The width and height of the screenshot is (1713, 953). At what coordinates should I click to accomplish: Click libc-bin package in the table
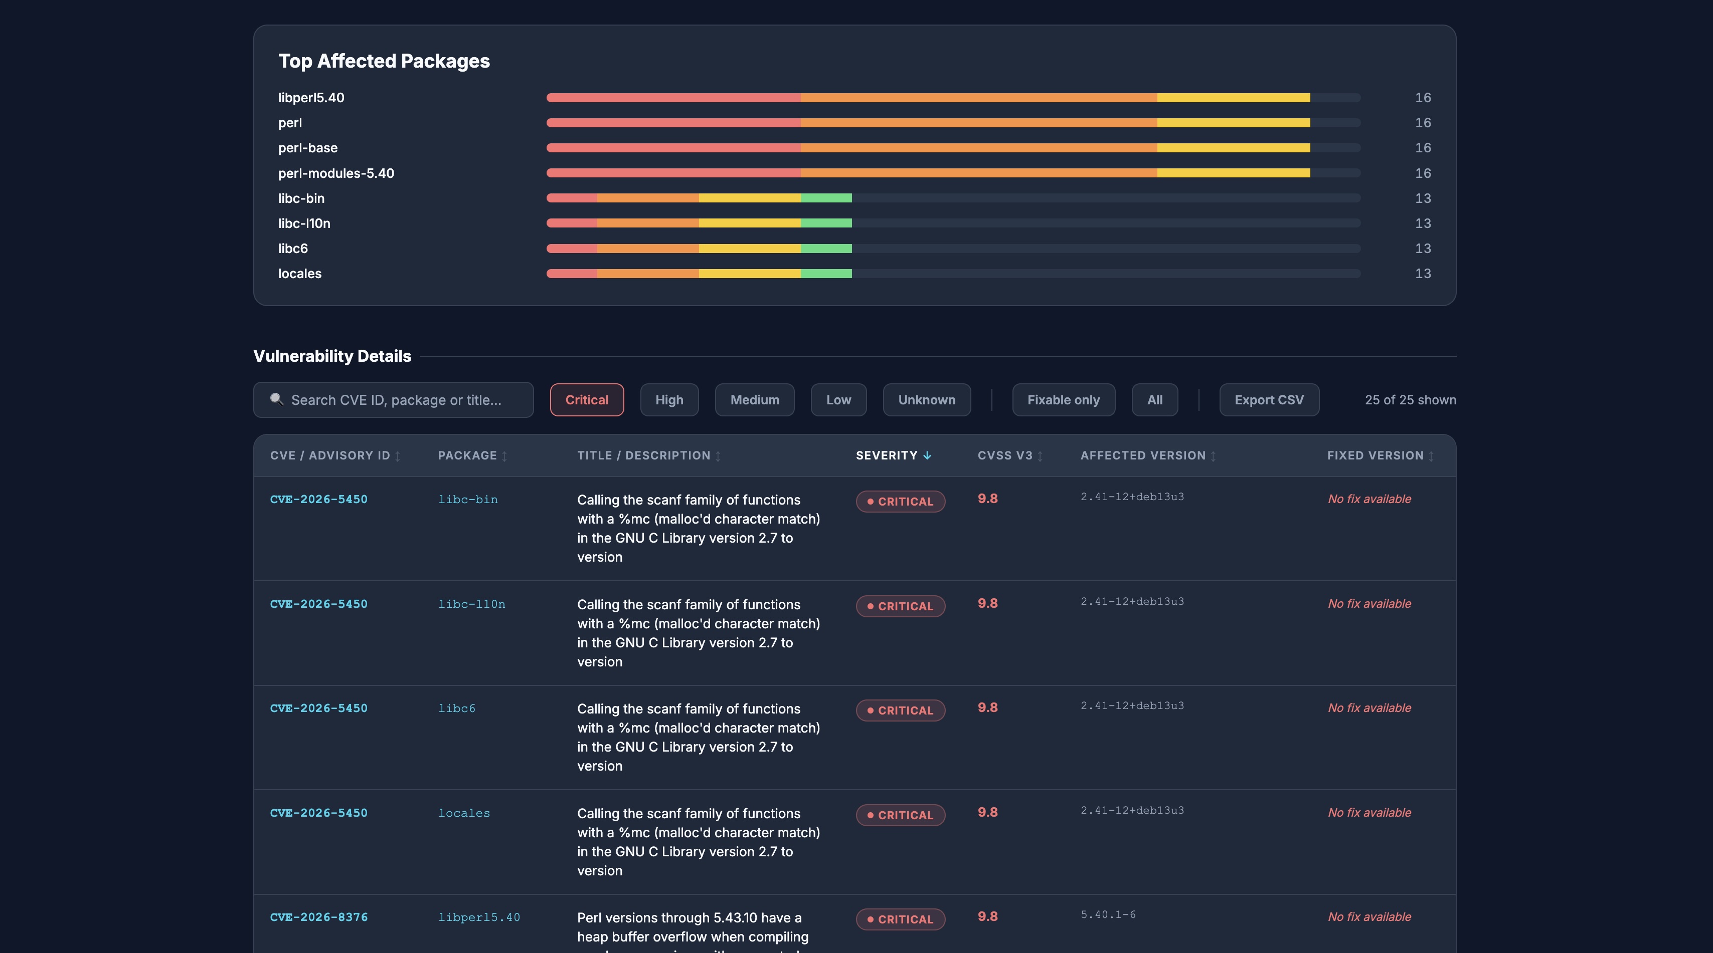(x=467, y=499)
